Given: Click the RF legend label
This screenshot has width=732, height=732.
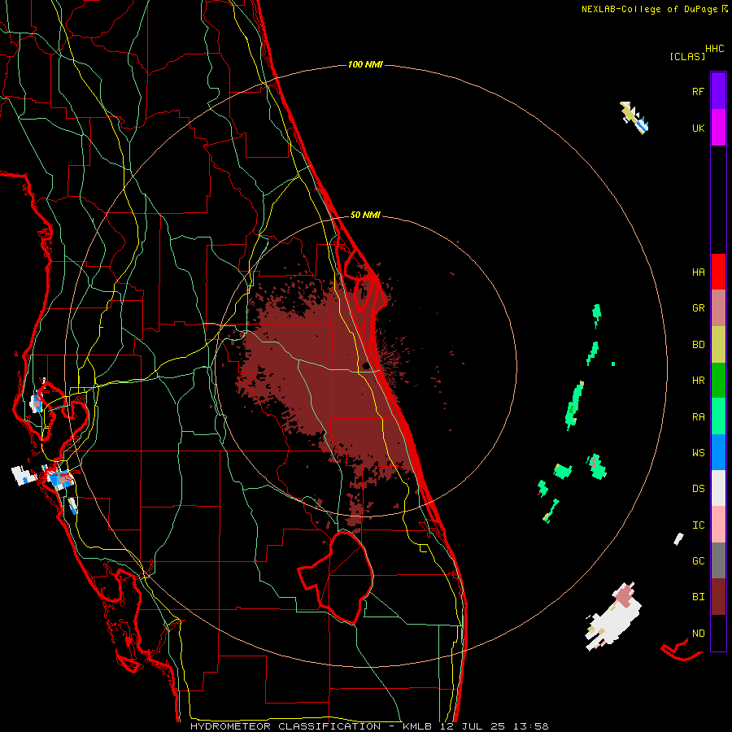Looking at the screenshot, I should (698, 91).
